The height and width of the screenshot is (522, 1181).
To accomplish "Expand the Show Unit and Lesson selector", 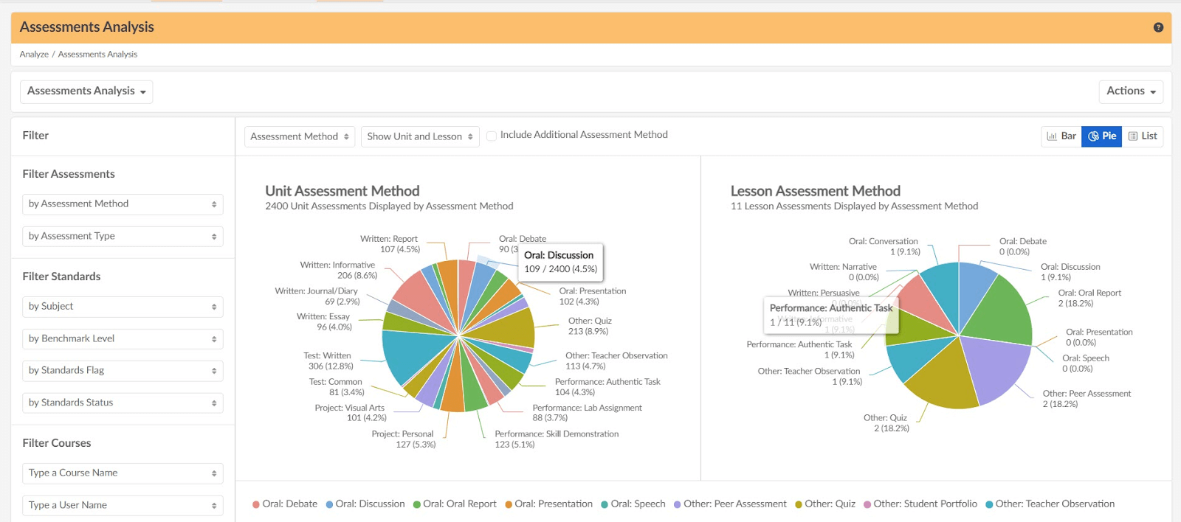I will click(419, 136).
